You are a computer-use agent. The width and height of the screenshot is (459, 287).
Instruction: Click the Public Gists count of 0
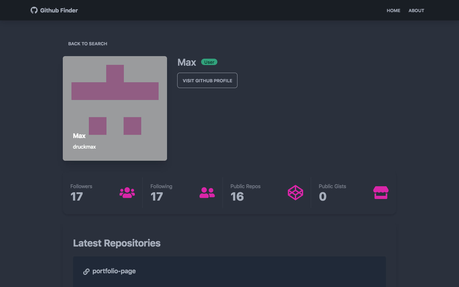click(x=323, y=197)
